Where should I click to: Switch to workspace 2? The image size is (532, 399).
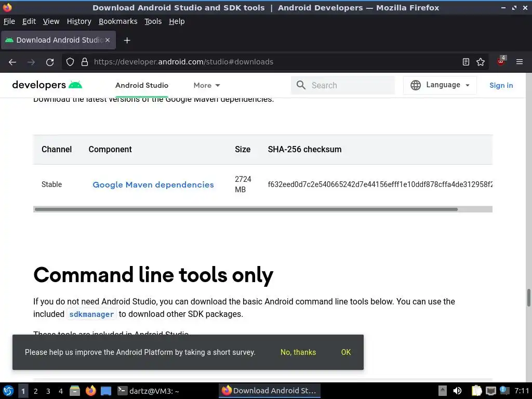pos(36,391)
